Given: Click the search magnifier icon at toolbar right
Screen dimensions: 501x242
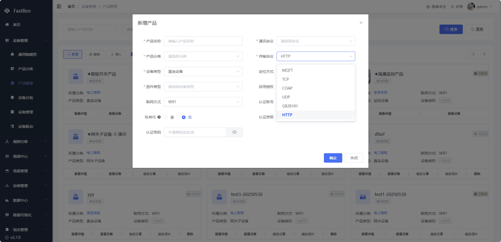Looking at the screenshot, I should 474,54.
